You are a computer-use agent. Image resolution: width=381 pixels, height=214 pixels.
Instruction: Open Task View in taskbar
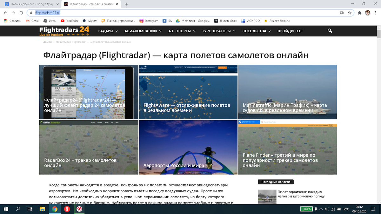click(x=30, y=209)
